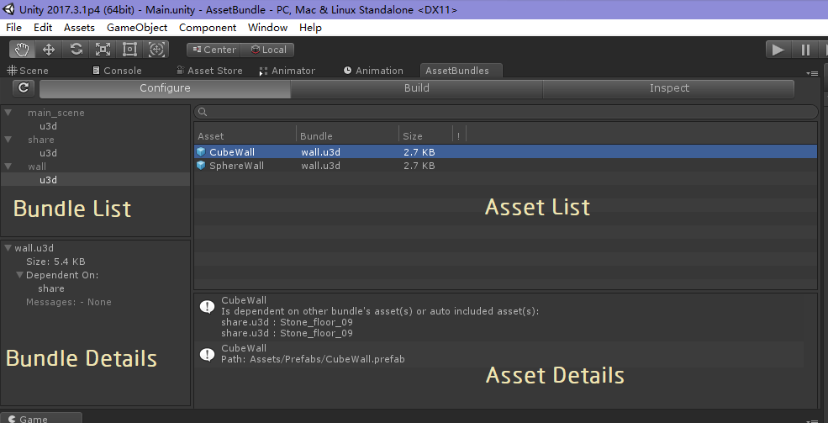Sort by the Size column header
This screenshot has height=423, width=828.
click(425, 135)
